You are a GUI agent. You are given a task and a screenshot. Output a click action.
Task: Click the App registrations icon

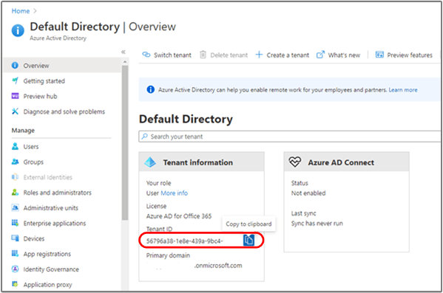[x=15, y=254]
